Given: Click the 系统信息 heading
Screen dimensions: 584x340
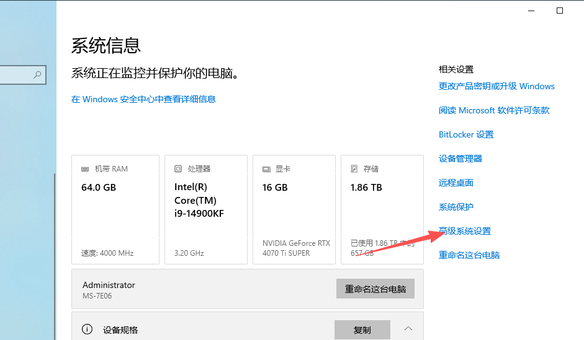Looking at the screenshot, I should (106, 46).
